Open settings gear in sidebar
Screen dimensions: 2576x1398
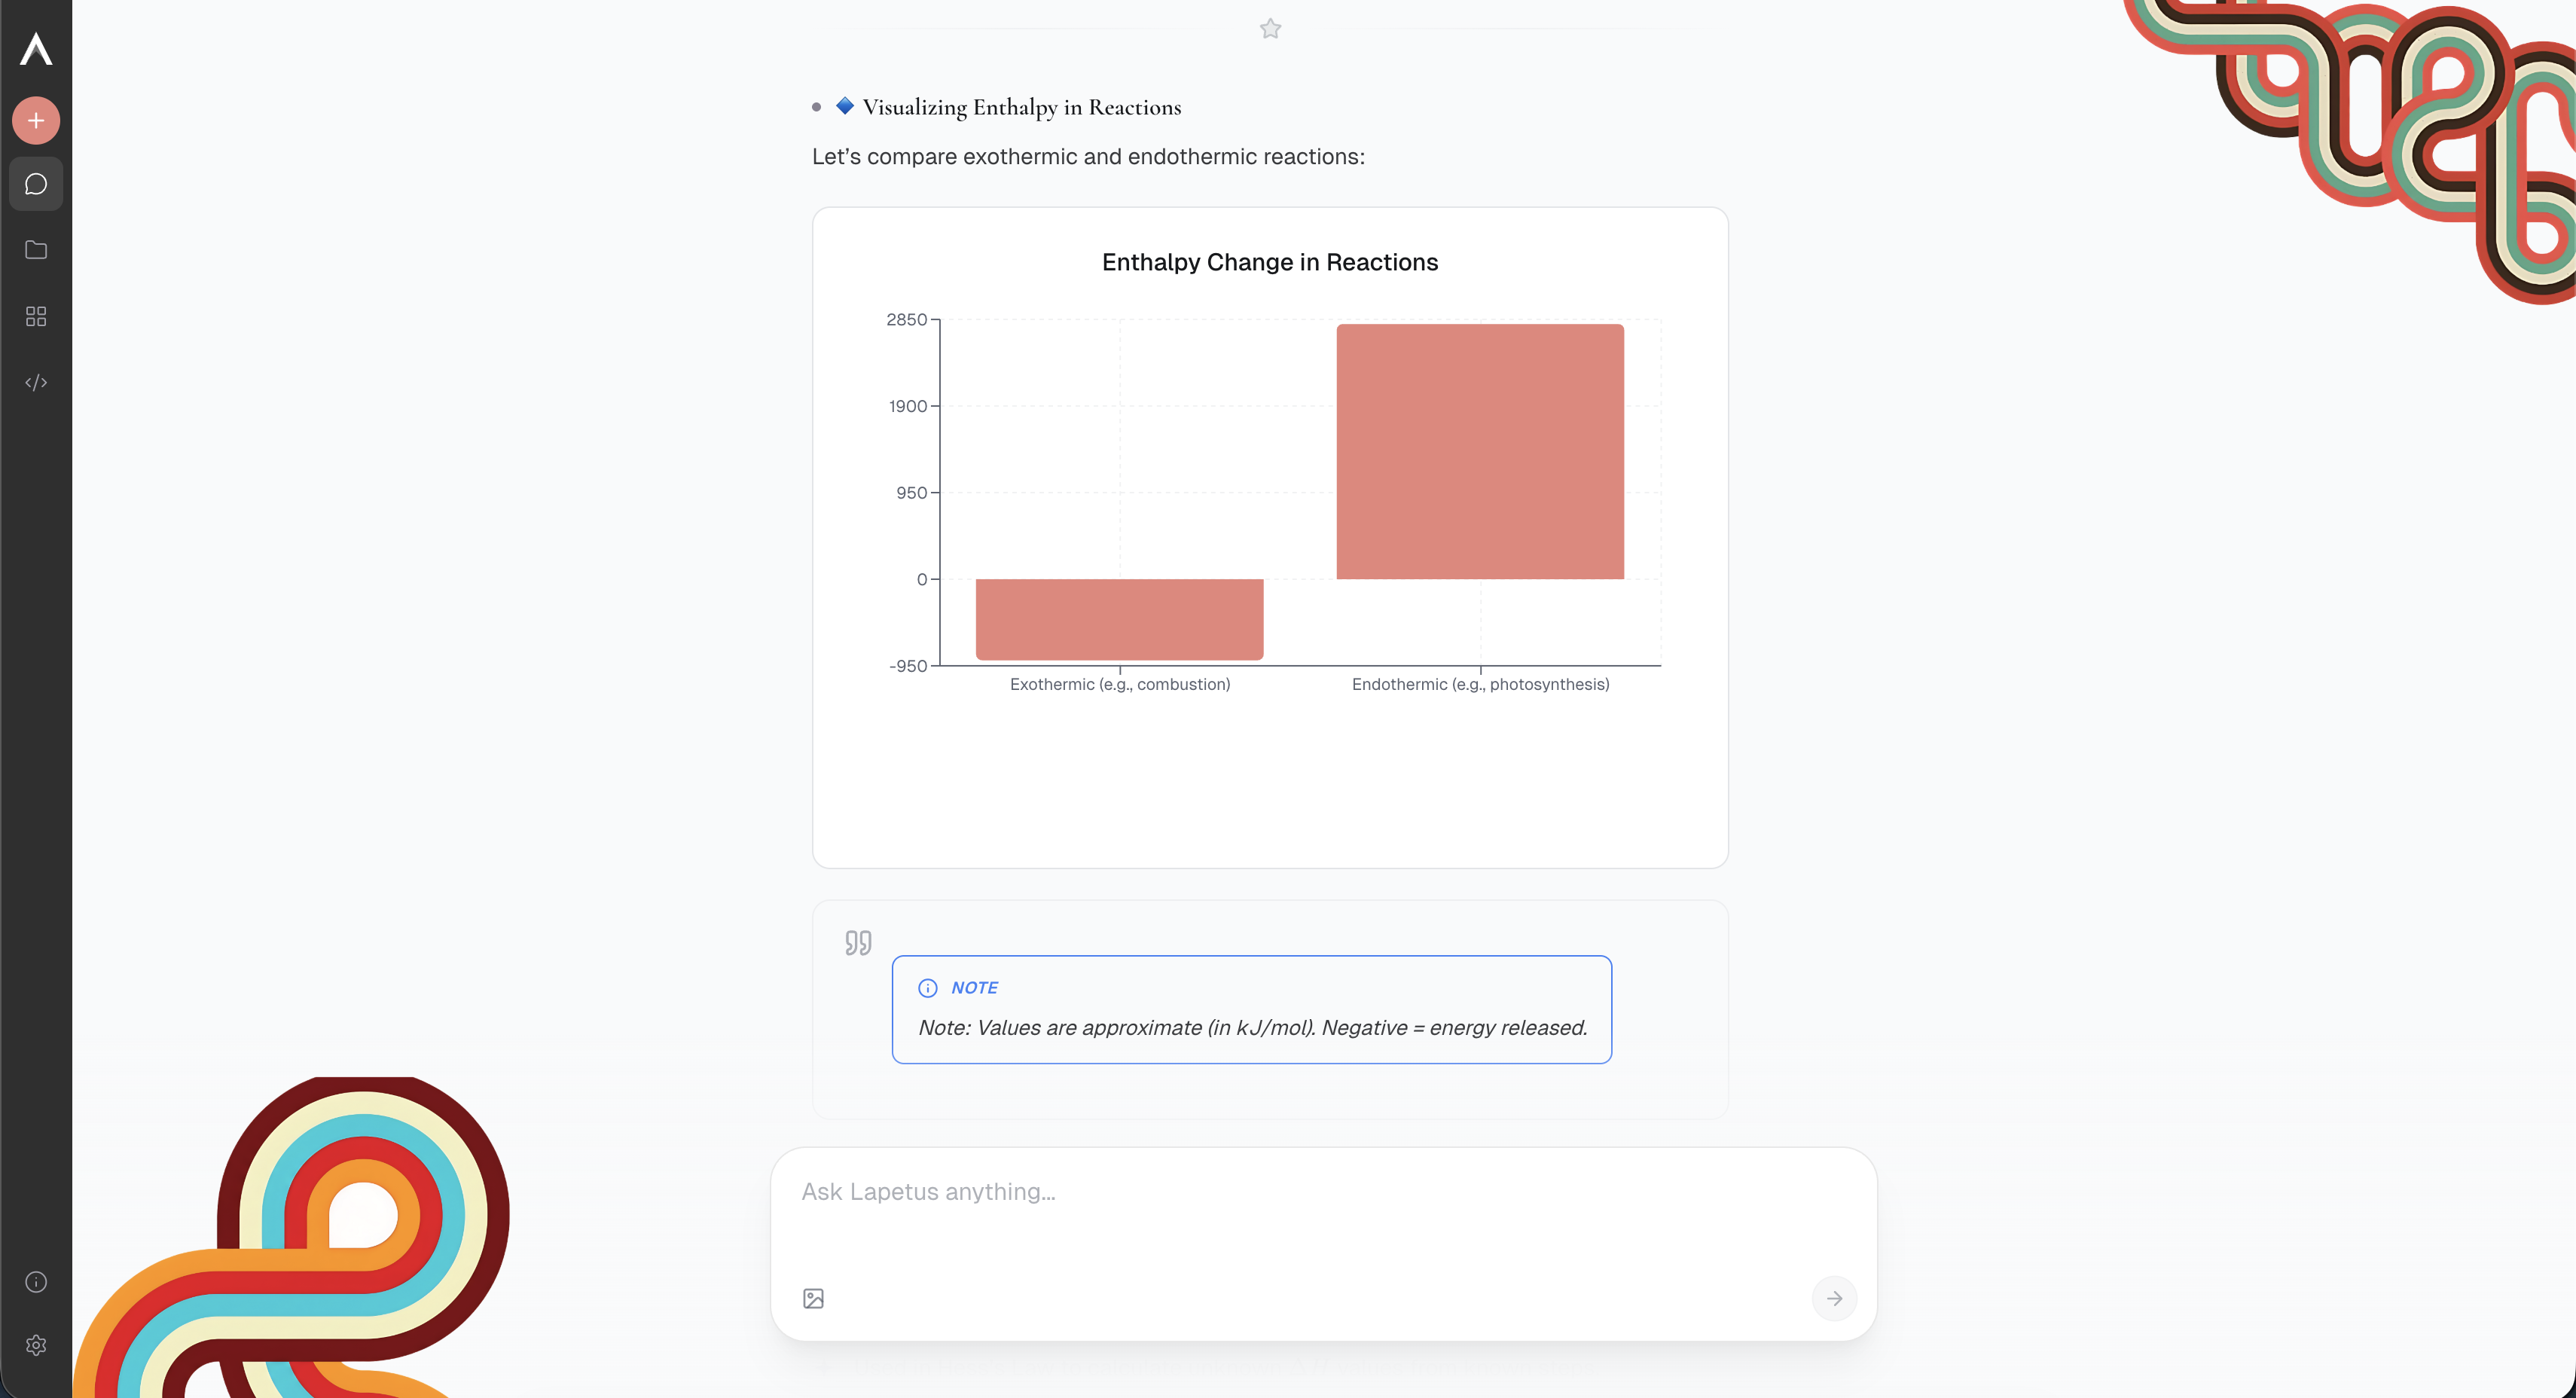tap(36, 1345)
